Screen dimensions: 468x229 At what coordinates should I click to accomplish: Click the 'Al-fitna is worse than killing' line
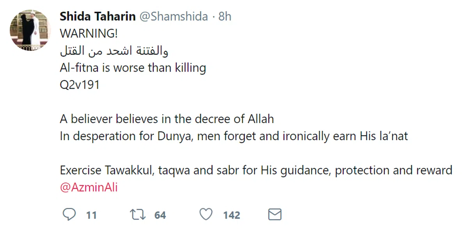133,68
